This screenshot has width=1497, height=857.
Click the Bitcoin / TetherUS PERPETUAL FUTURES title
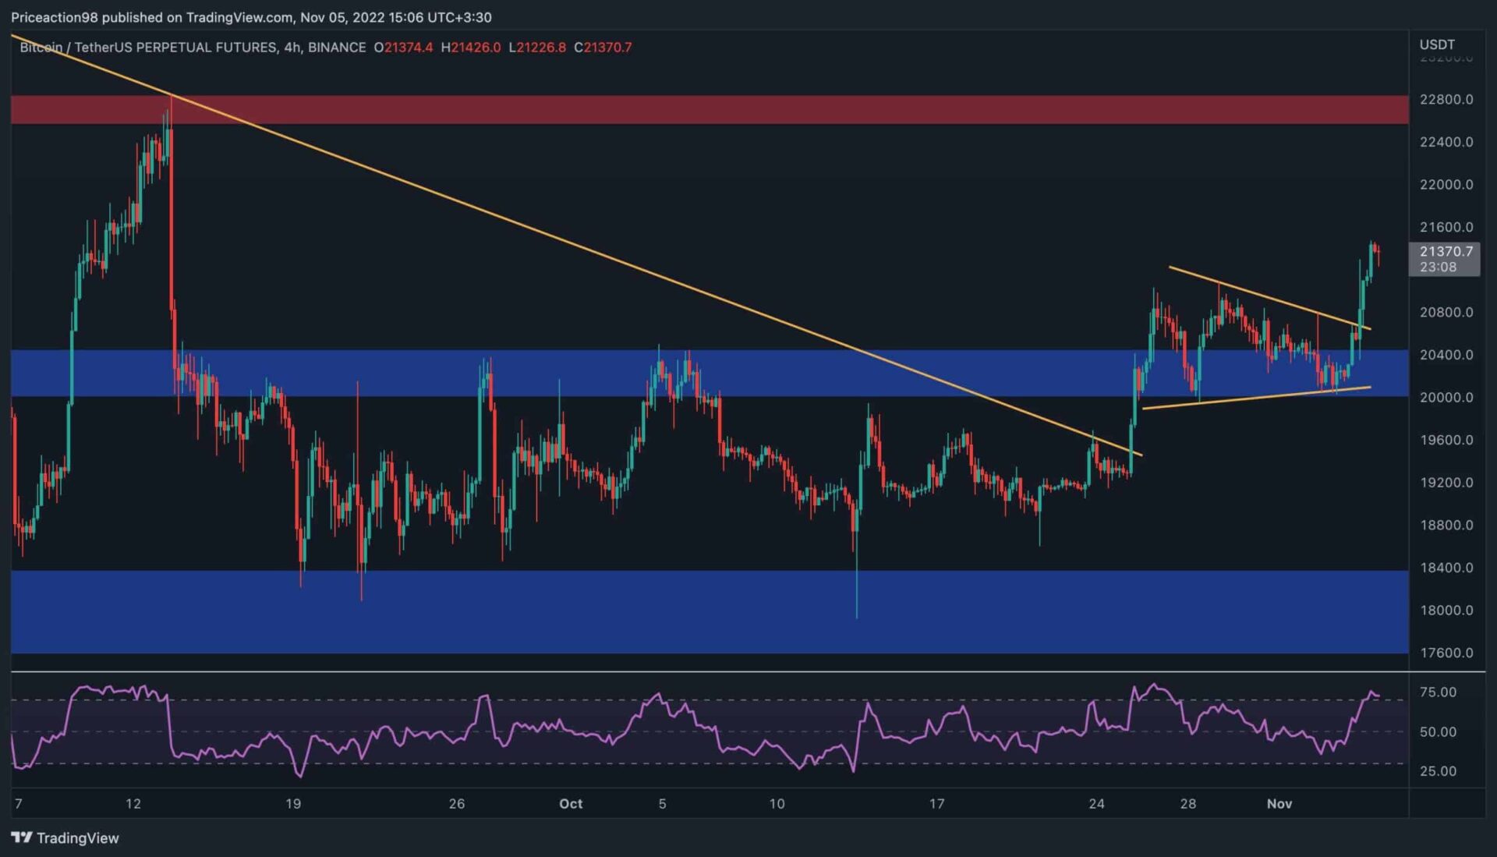click(148, 48)
